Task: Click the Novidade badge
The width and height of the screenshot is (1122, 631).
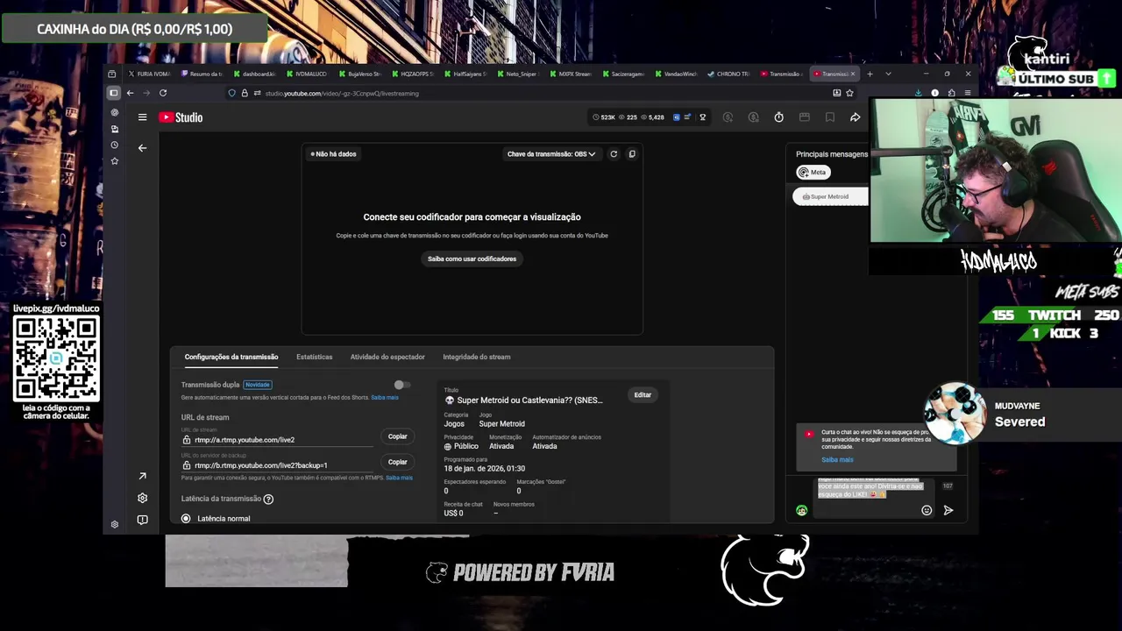Action: point(258,385)
